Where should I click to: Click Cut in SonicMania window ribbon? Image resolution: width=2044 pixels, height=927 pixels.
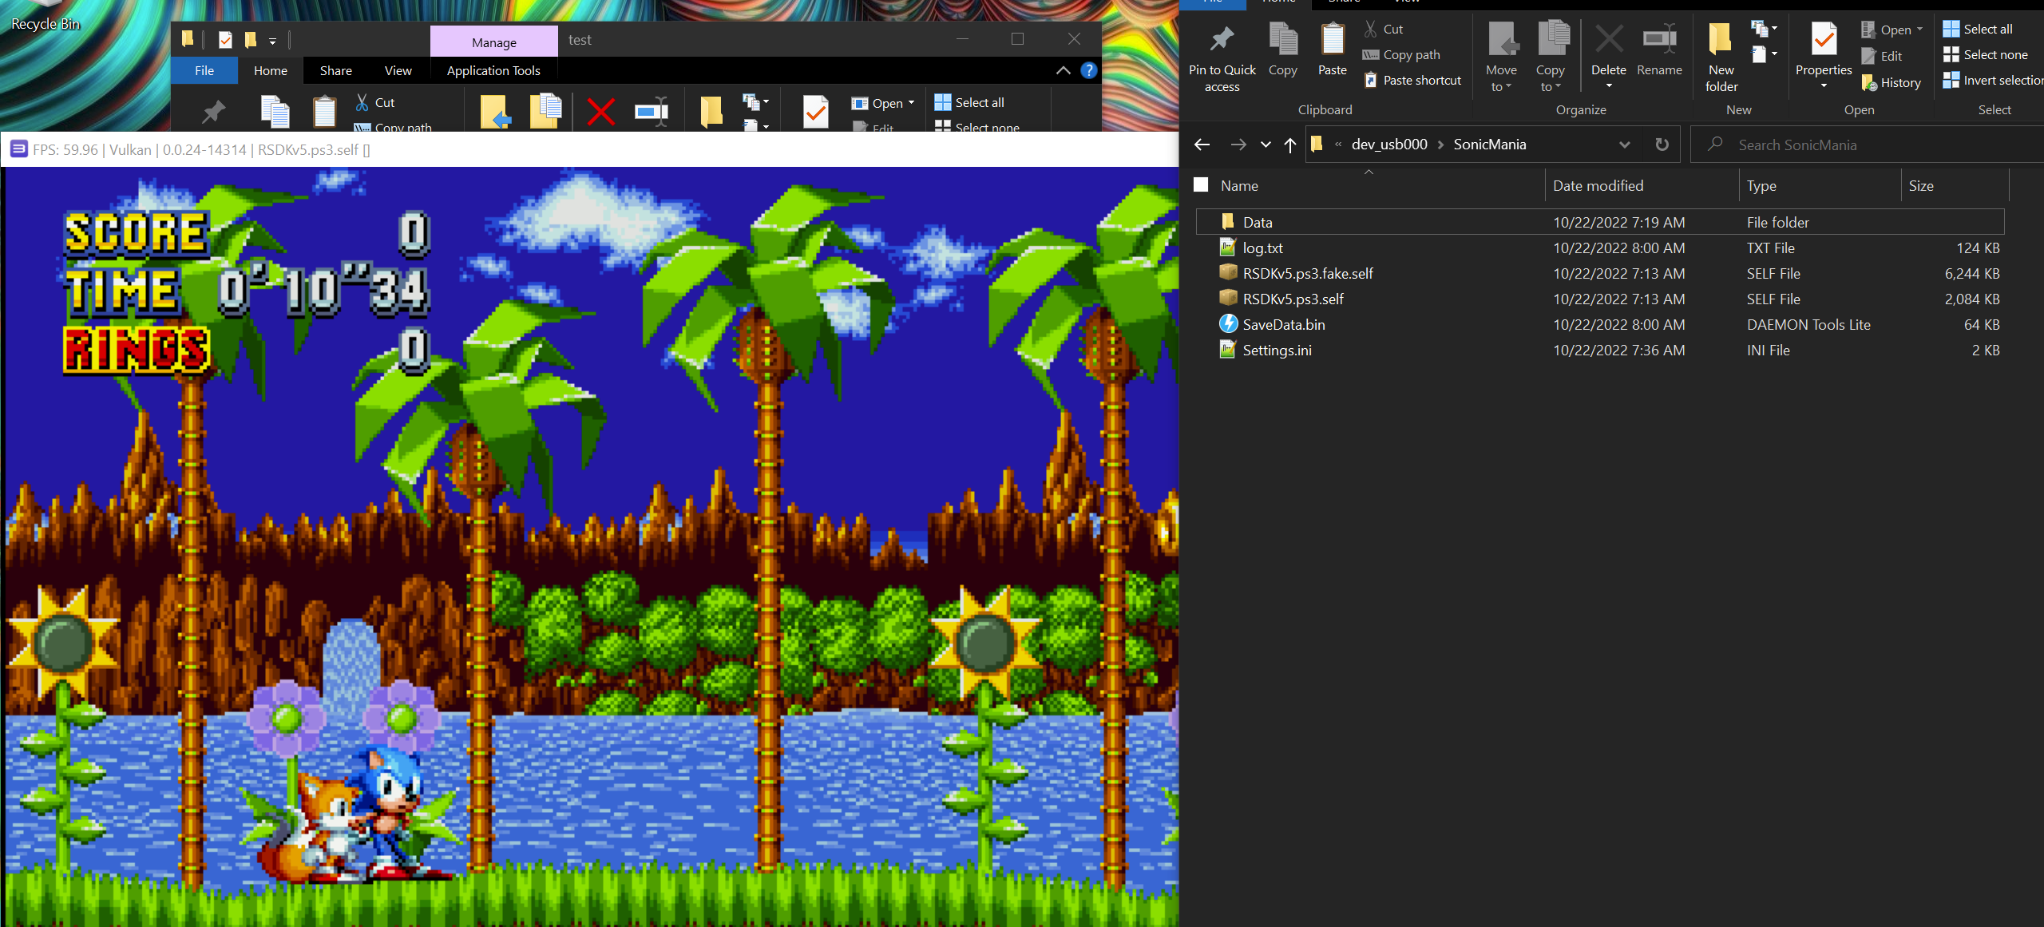pos(1383,29)
